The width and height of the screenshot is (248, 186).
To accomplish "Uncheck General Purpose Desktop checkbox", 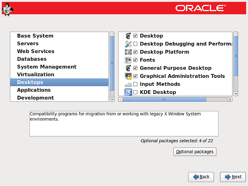I will tap(135, 68).
